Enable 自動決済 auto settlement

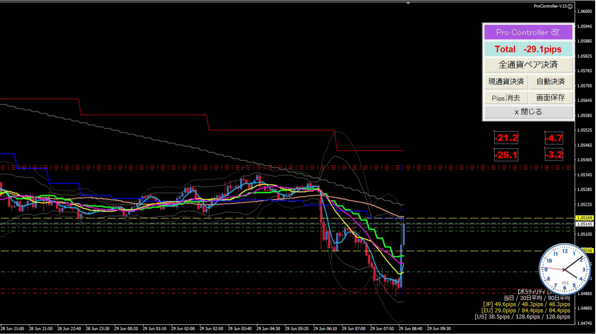pos(551,82)
